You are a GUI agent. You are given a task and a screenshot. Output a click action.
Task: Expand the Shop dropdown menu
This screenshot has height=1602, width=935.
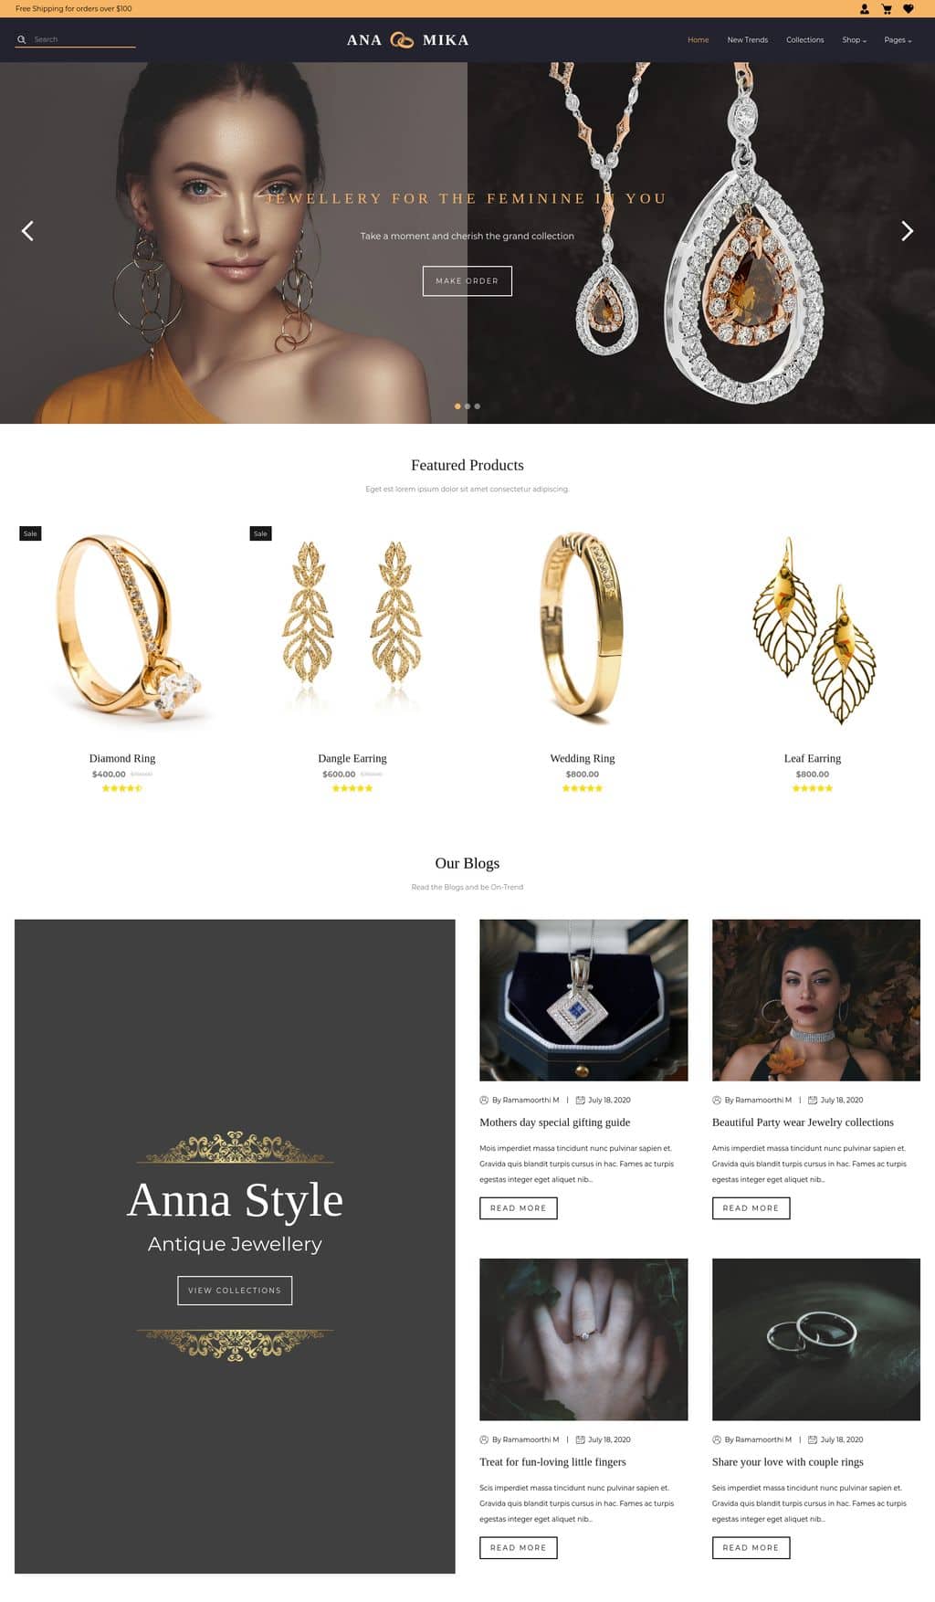(x=855, y=40)
